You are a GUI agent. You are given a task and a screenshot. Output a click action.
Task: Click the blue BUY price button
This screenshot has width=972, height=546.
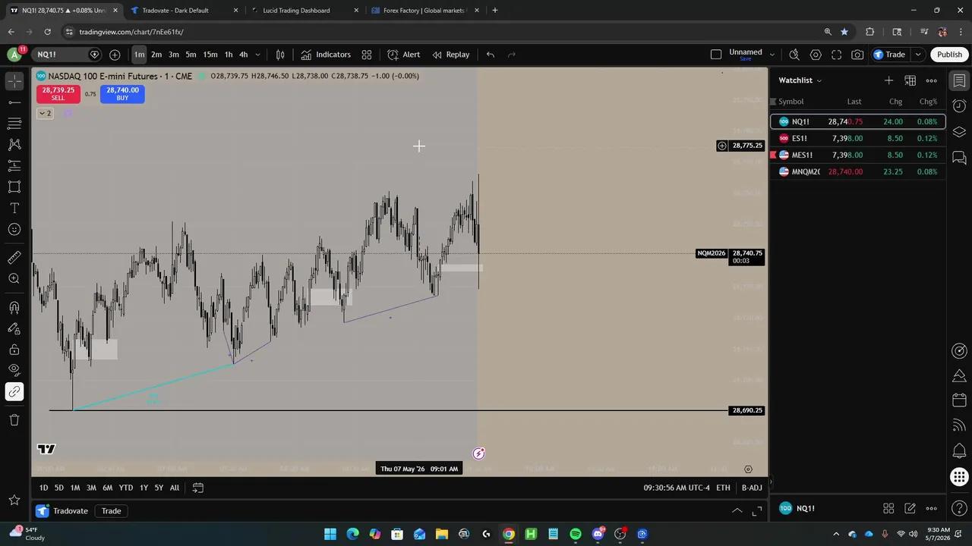coord(122,93)
